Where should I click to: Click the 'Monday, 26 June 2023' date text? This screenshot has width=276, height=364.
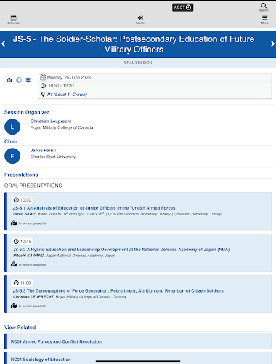[x=69, y=77]
